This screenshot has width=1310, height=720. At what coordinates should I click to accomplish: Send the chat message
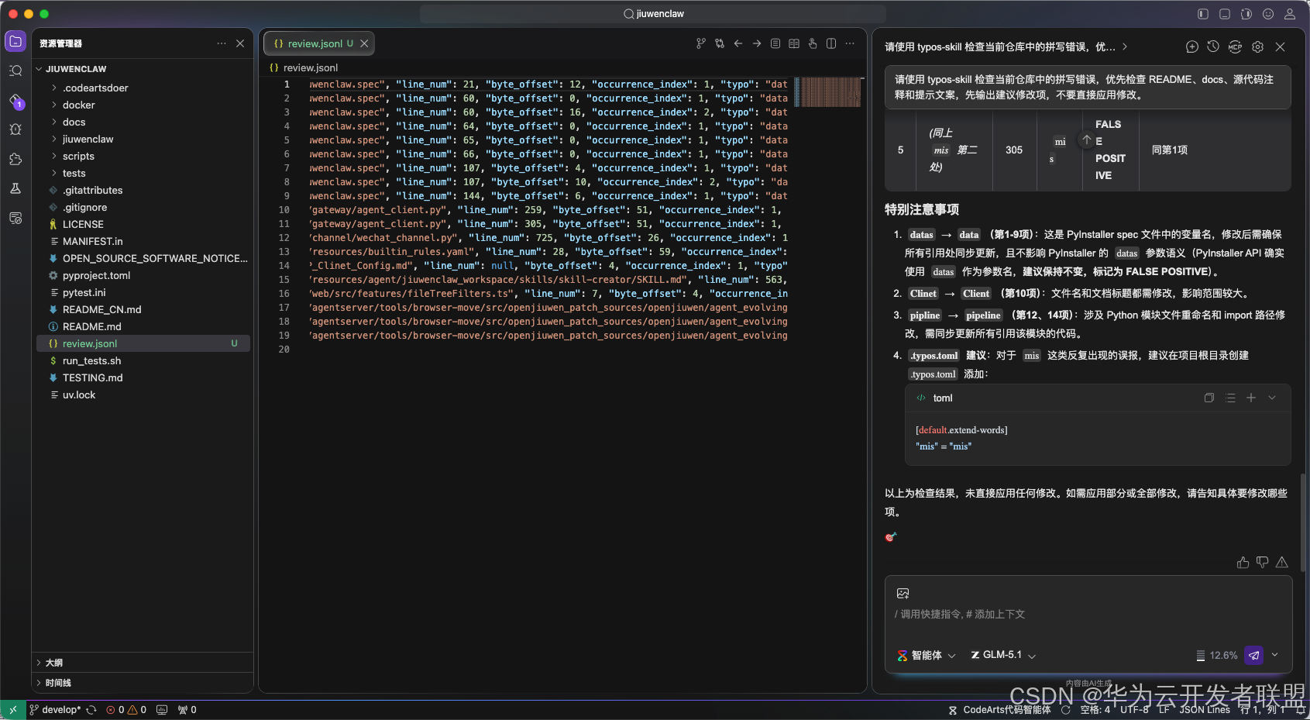coord(1254,655)
